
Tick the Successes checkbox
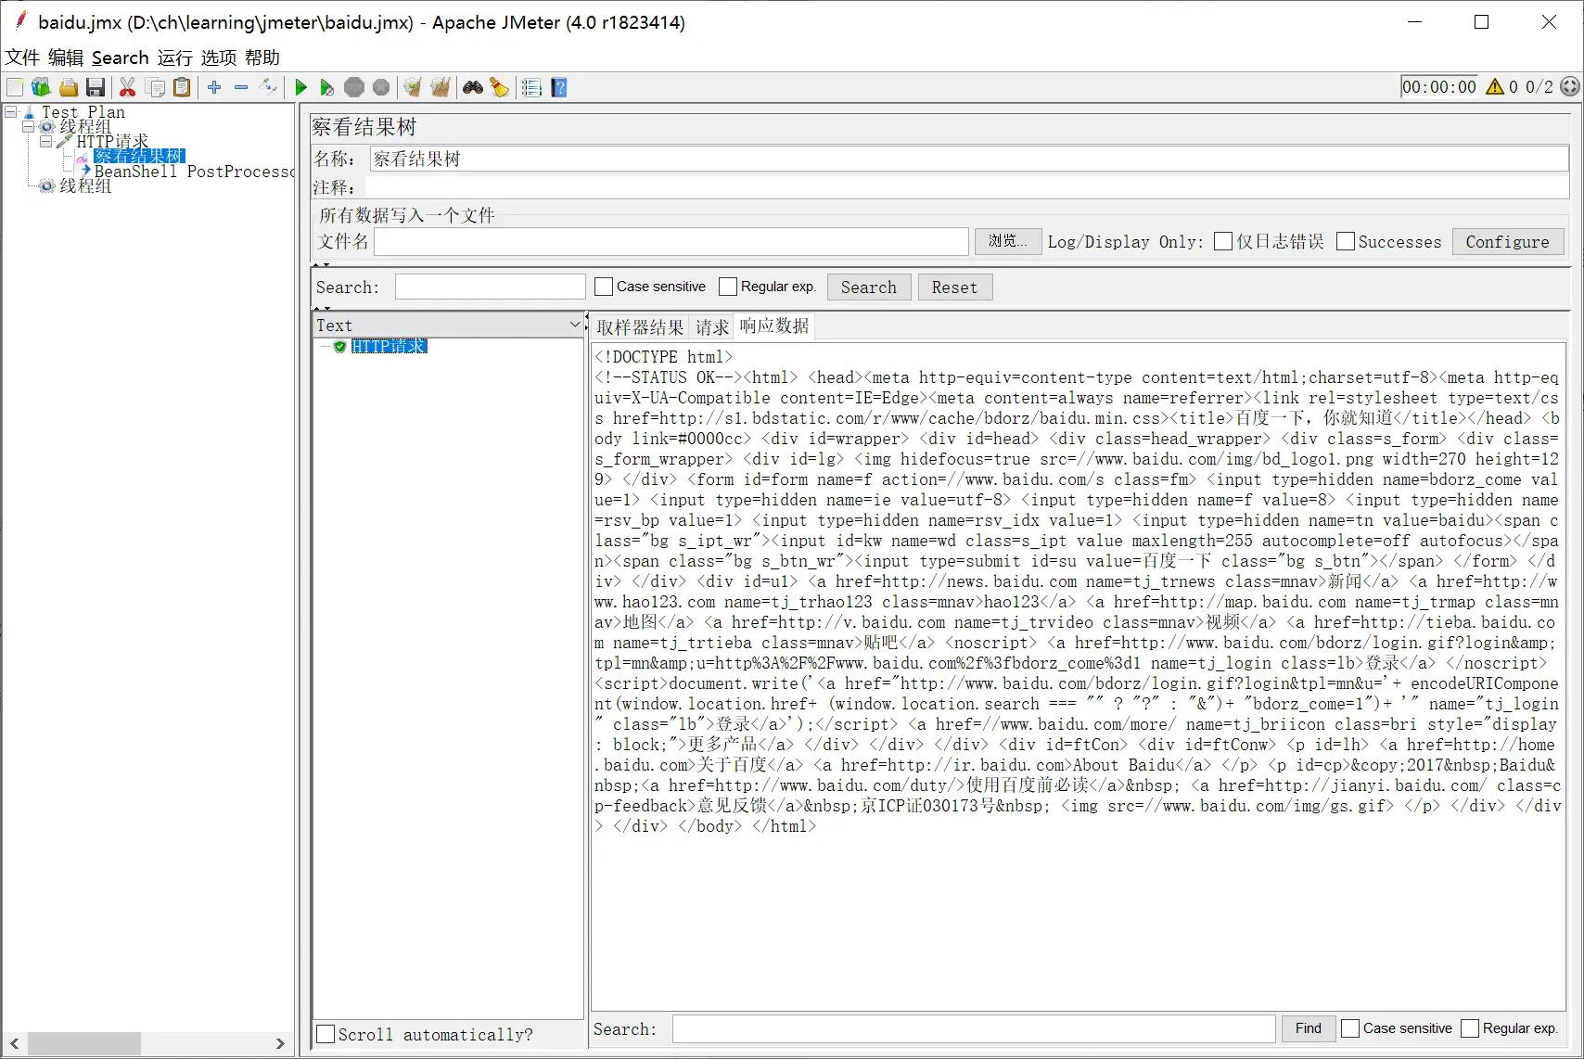pyautogui.click(x=1346, y=241)
